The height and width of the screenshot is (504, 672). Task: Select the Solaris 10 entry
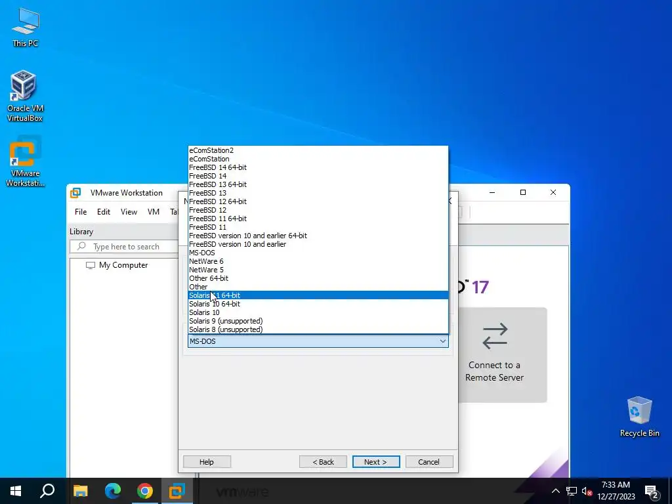click(x=318, y=312)
